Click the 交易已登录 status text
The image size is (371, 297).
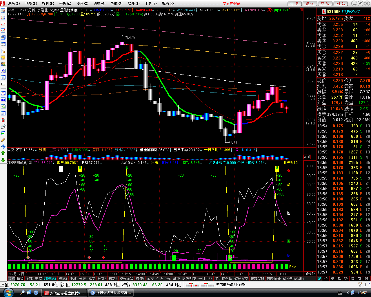pos(231,3)
